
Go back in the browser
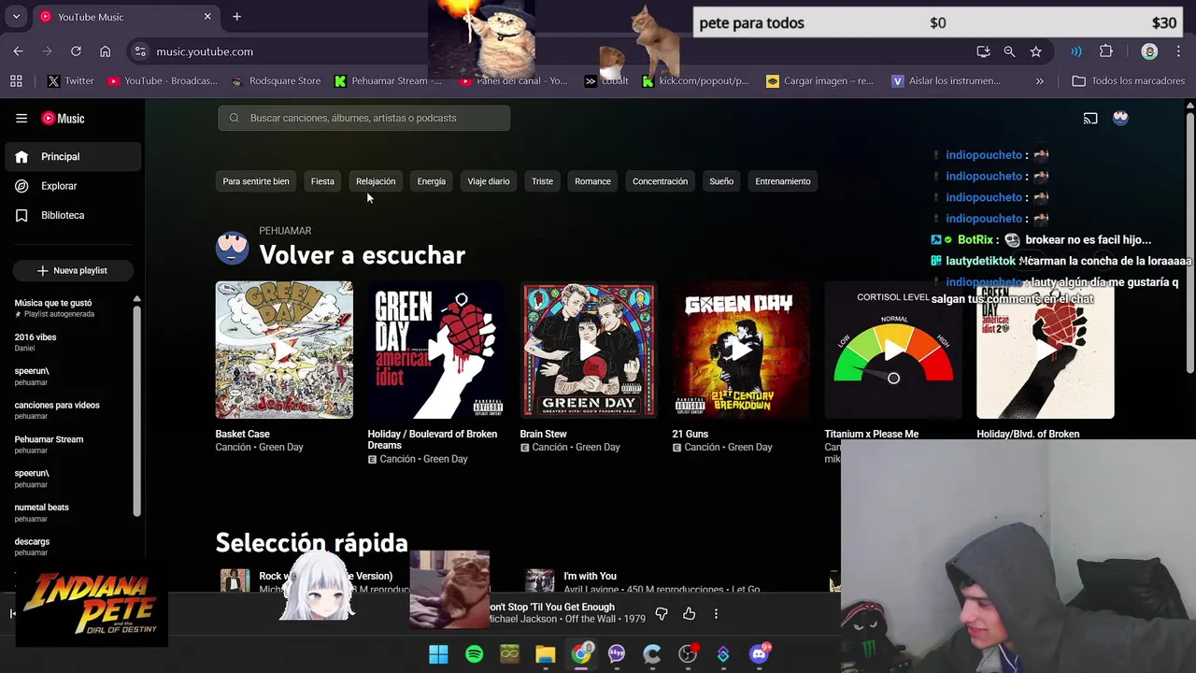click(x=18, y=51)
